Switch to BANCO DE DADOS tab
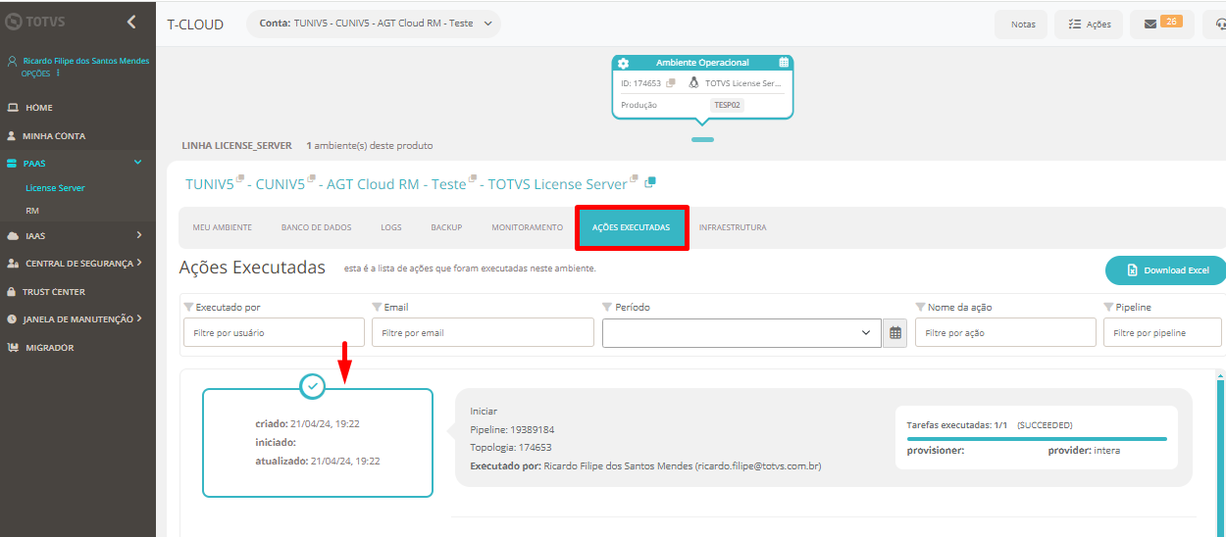This screenshot has width=1226, height=537. pos(316,227)
